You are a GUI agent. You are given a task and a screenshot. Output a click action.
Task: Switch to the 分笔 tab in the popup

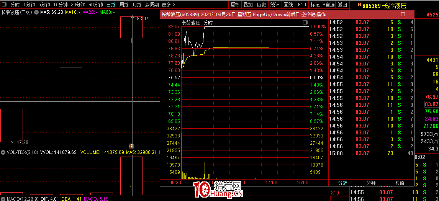click(343, 183)
